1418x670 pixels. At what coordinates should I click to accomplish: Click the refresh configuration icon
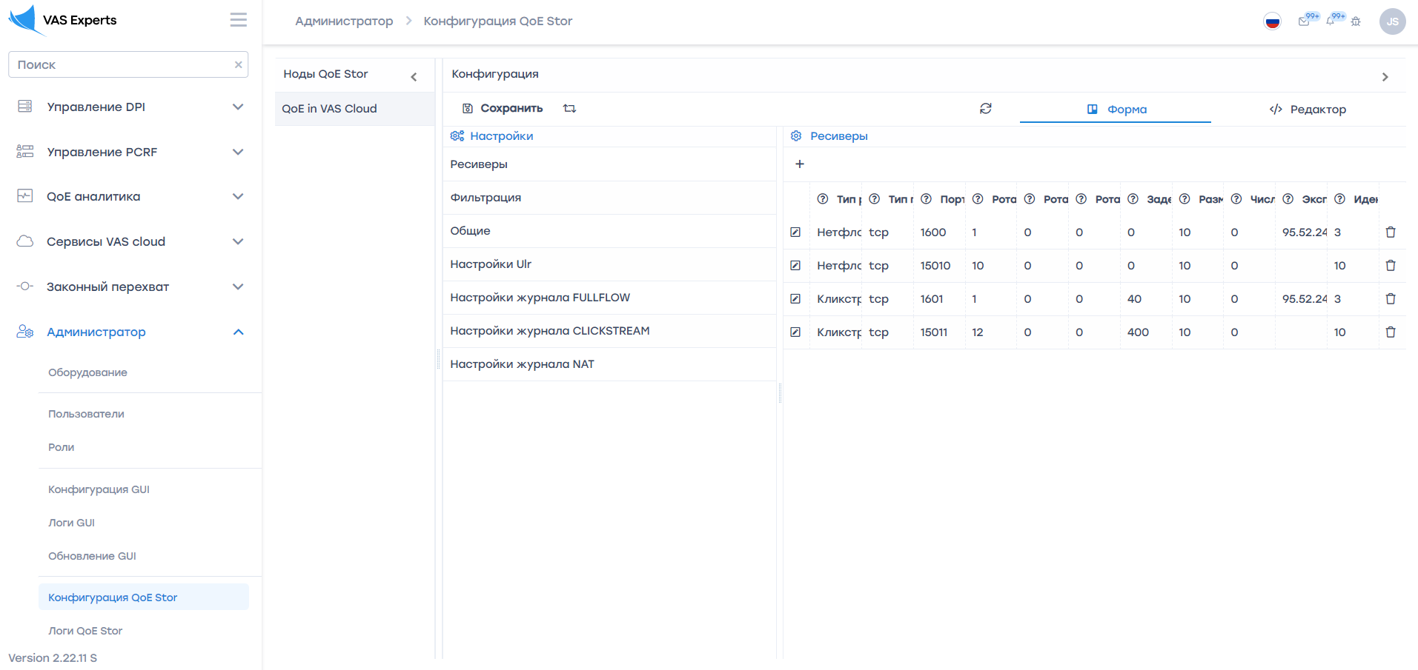pos(985,109)
